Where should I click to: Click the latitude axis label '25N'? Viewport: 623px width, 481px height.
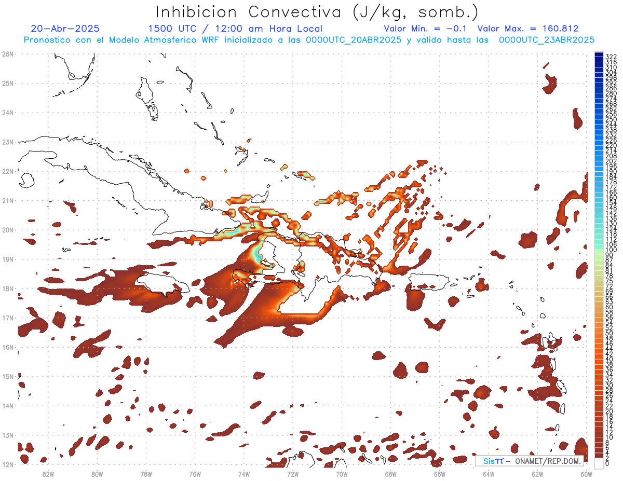(x=7, y=83)
